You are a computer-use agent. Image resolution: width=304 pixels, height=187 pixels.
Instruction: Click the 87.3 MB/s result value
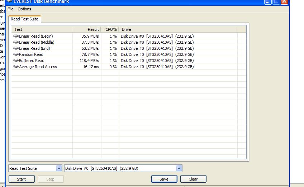click(90, 42)
